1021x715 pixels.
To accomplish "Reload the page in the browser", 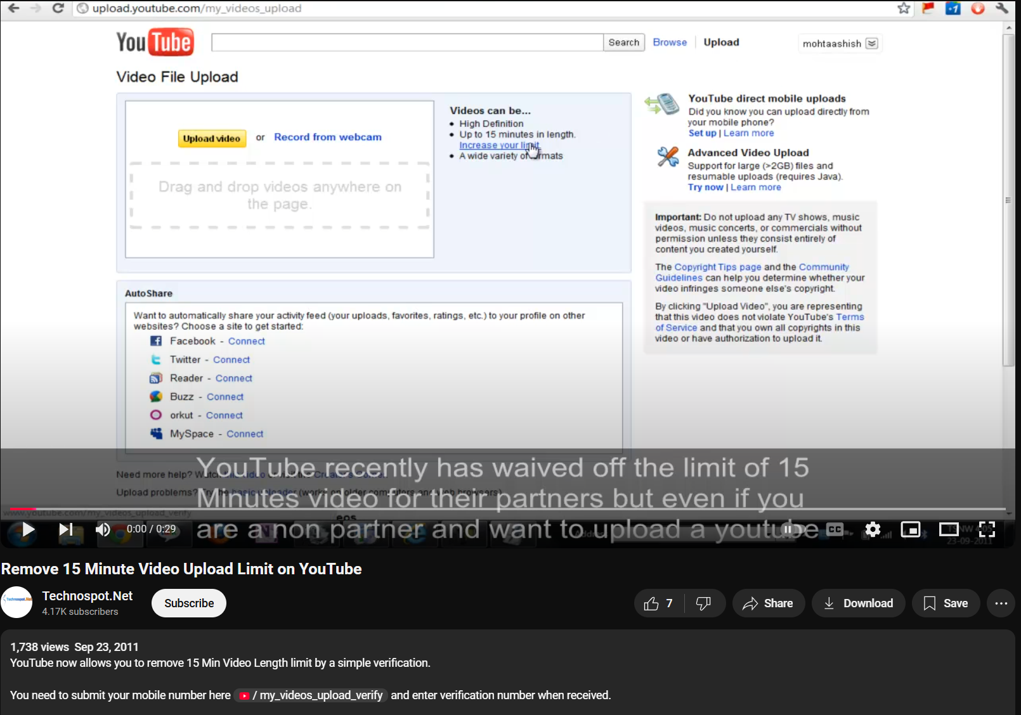I will coord(58,8).
